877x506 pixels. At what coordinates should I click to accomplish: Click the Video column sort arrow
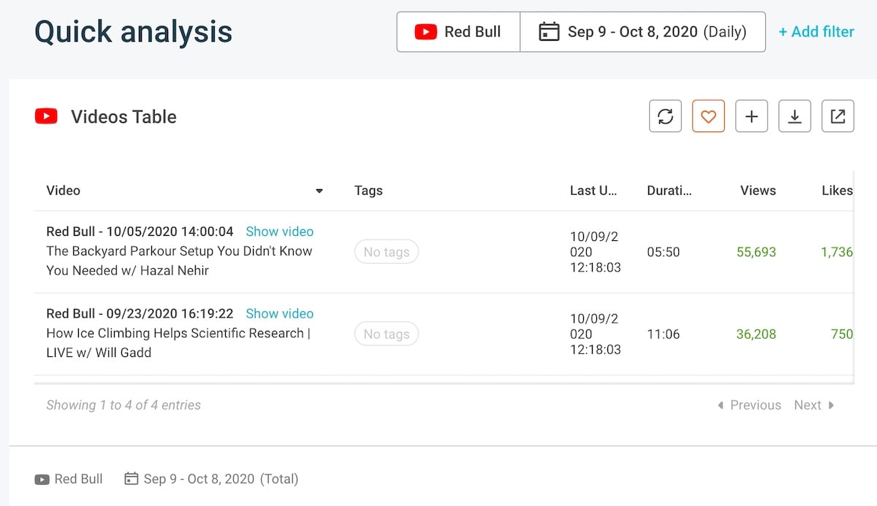tap(319, 191)
